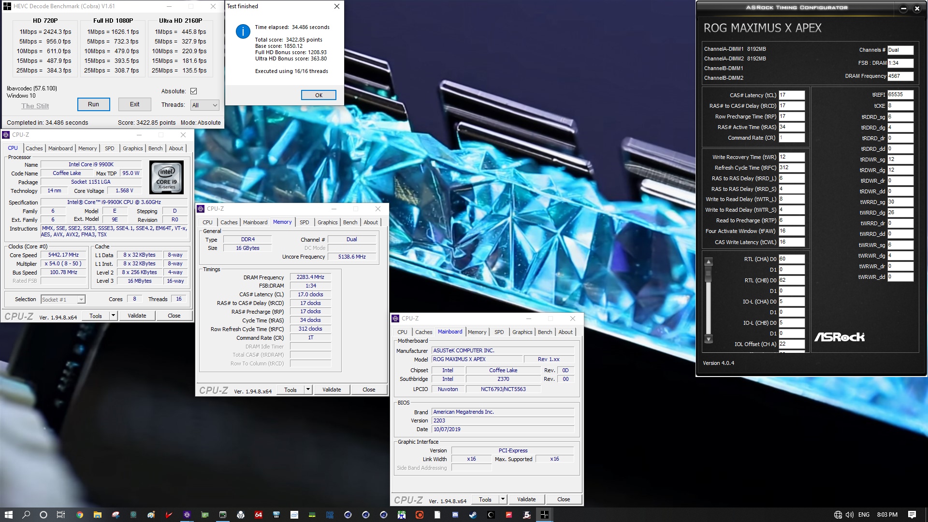Click DRAM Frequency value 2283.4 MHz

(x=310, y=277)
